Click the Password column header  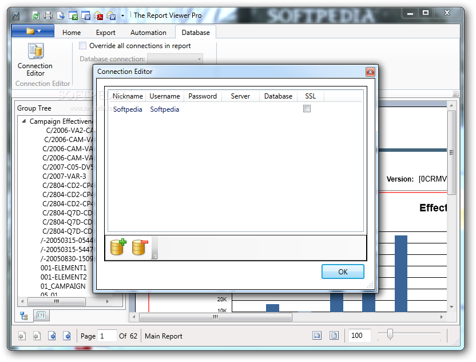pos(203,96)
